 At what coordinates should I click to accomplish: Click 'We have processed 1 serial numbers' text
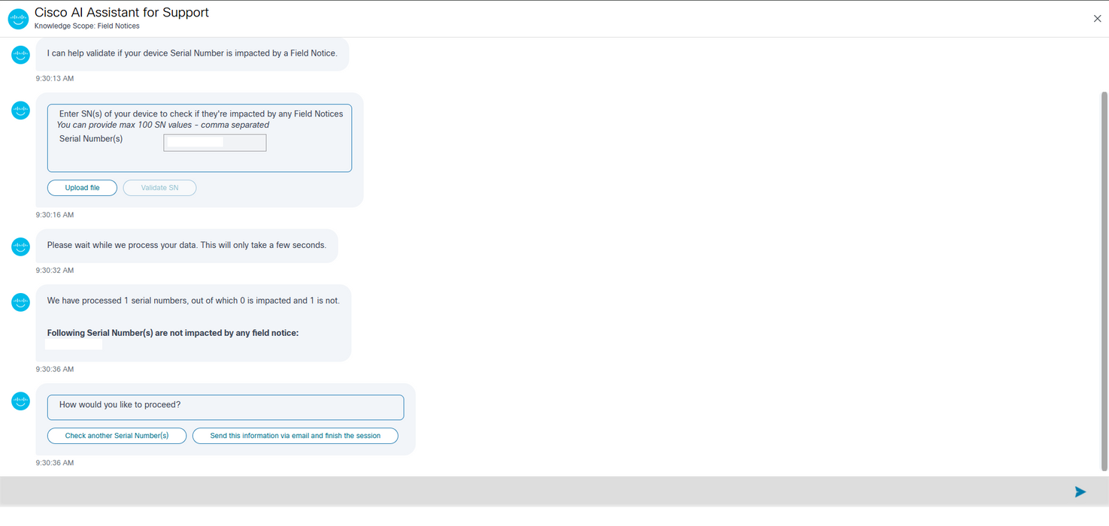tap(193, 301)
